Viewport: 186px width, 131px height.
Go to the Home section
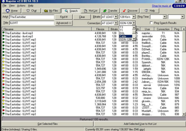point(12,11)
